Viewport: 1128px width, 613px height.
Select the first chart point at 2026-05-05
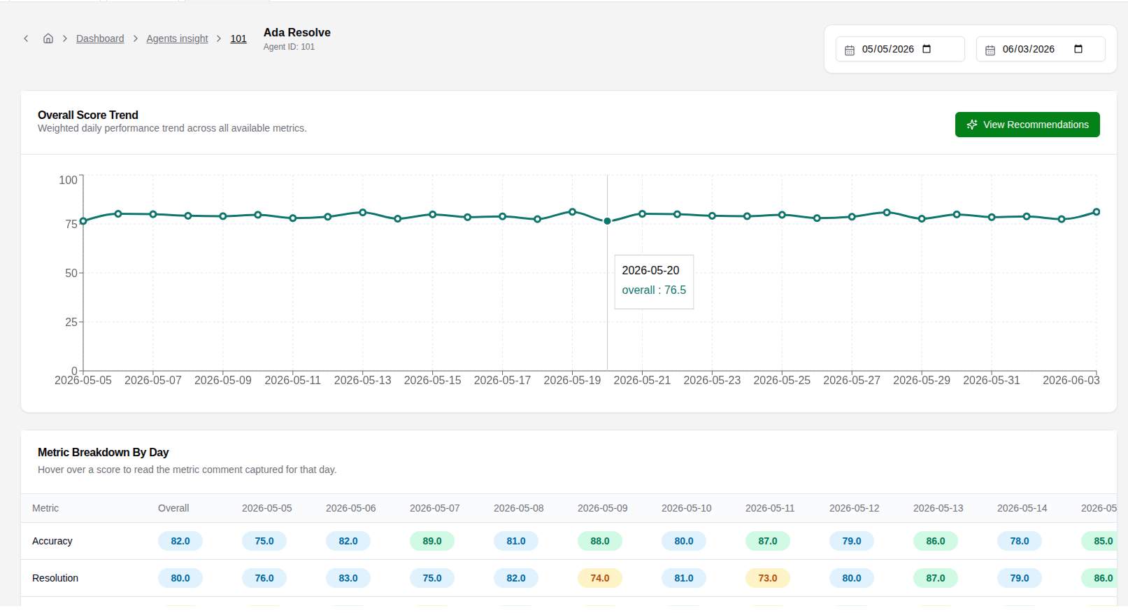pyautogui.click(x=83, y=221)
